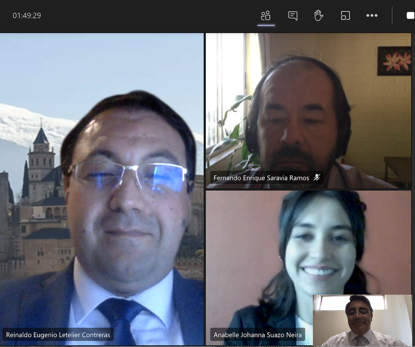Open breakout rooms icon

coord(345,16)
